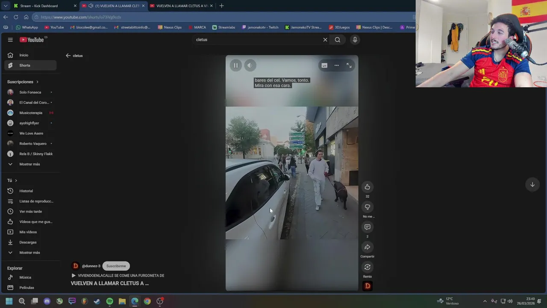Open Discord from the taskbar
The image size is (547, 308).
pos(47,301)
